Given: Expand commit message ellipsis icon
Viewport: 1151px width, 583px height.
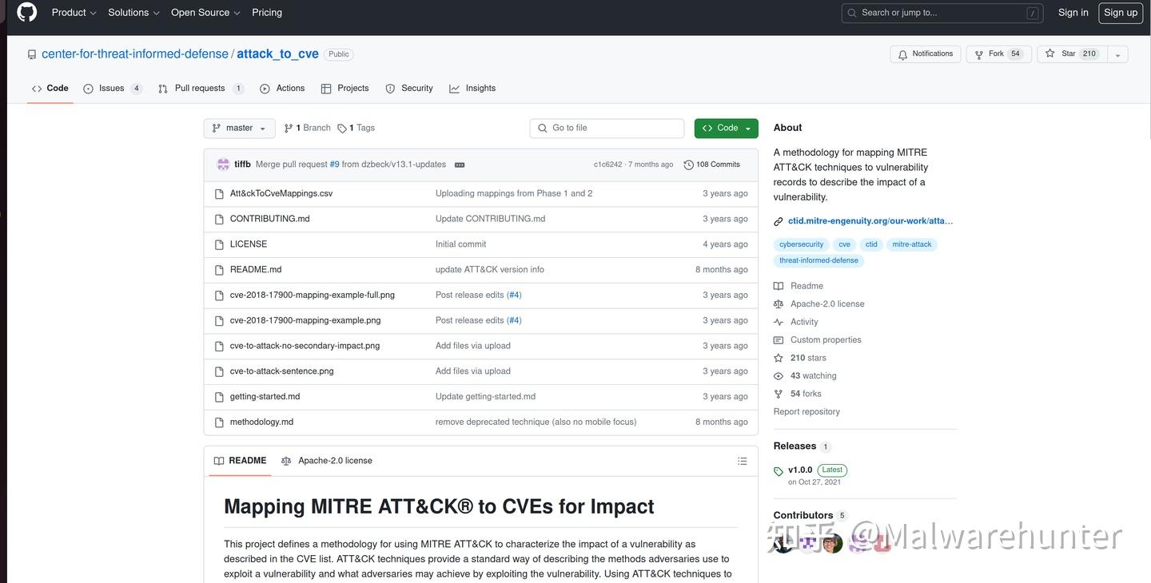Looking at the screenshot, I should [x=460, y=165].
